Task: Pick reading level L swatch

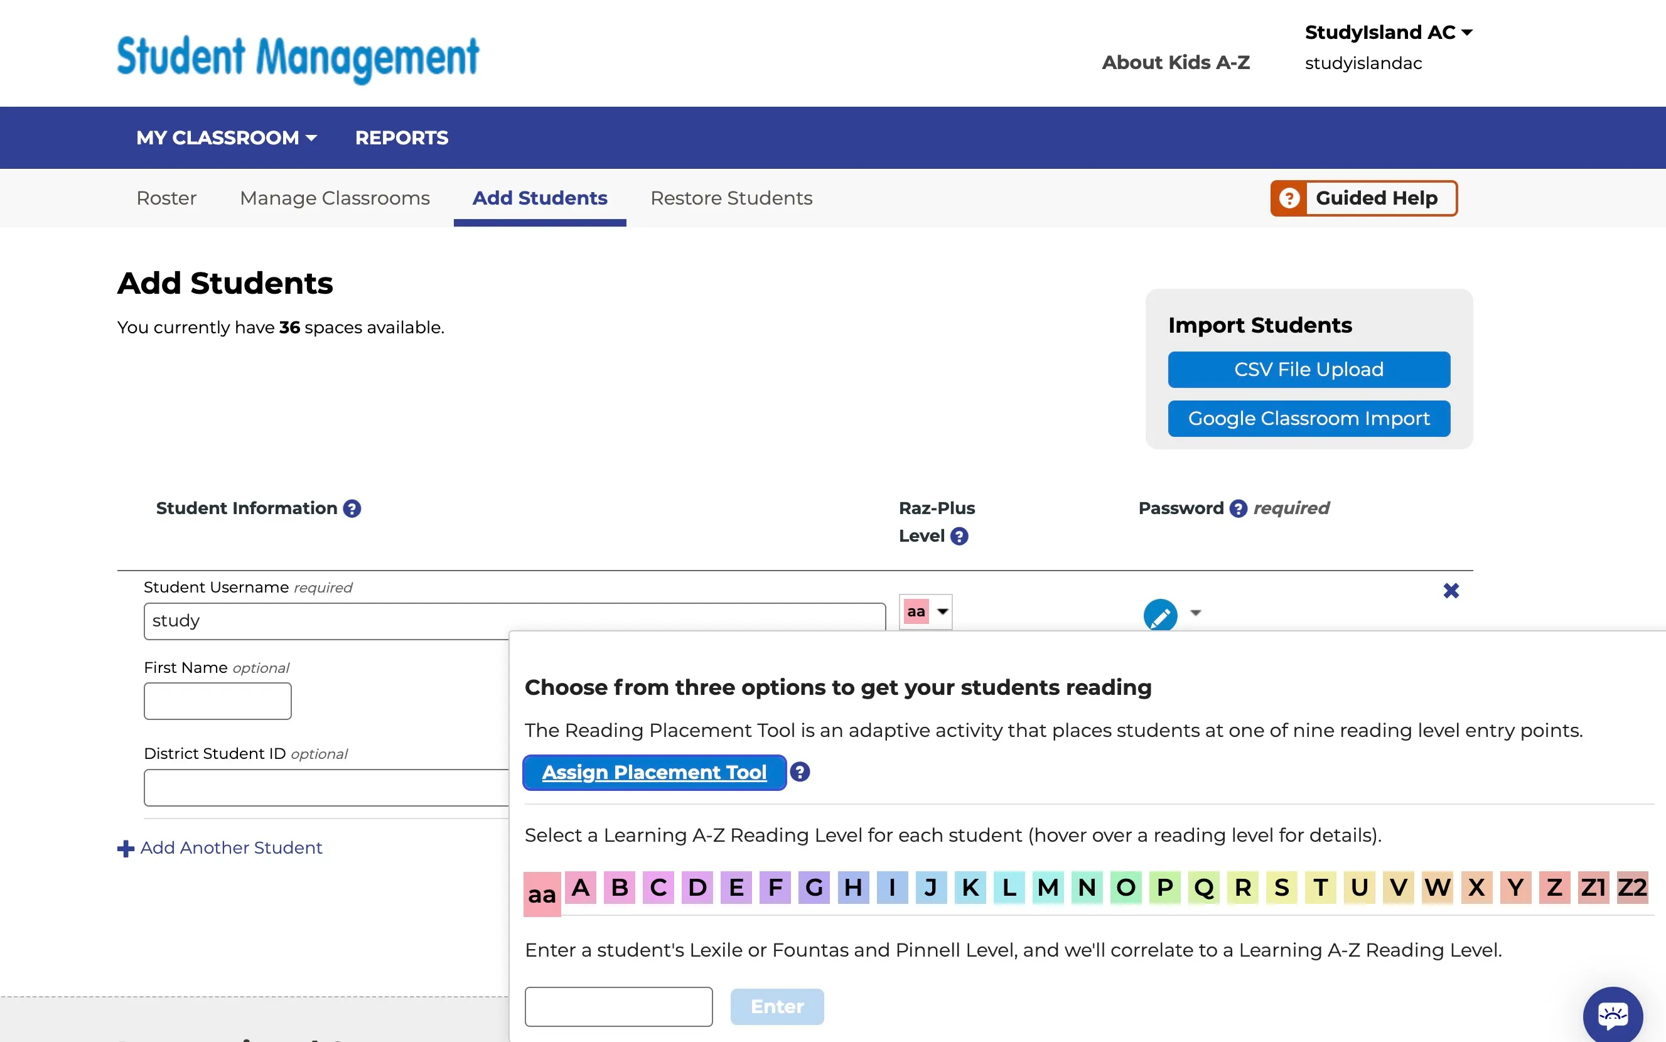Action: 1009,887
